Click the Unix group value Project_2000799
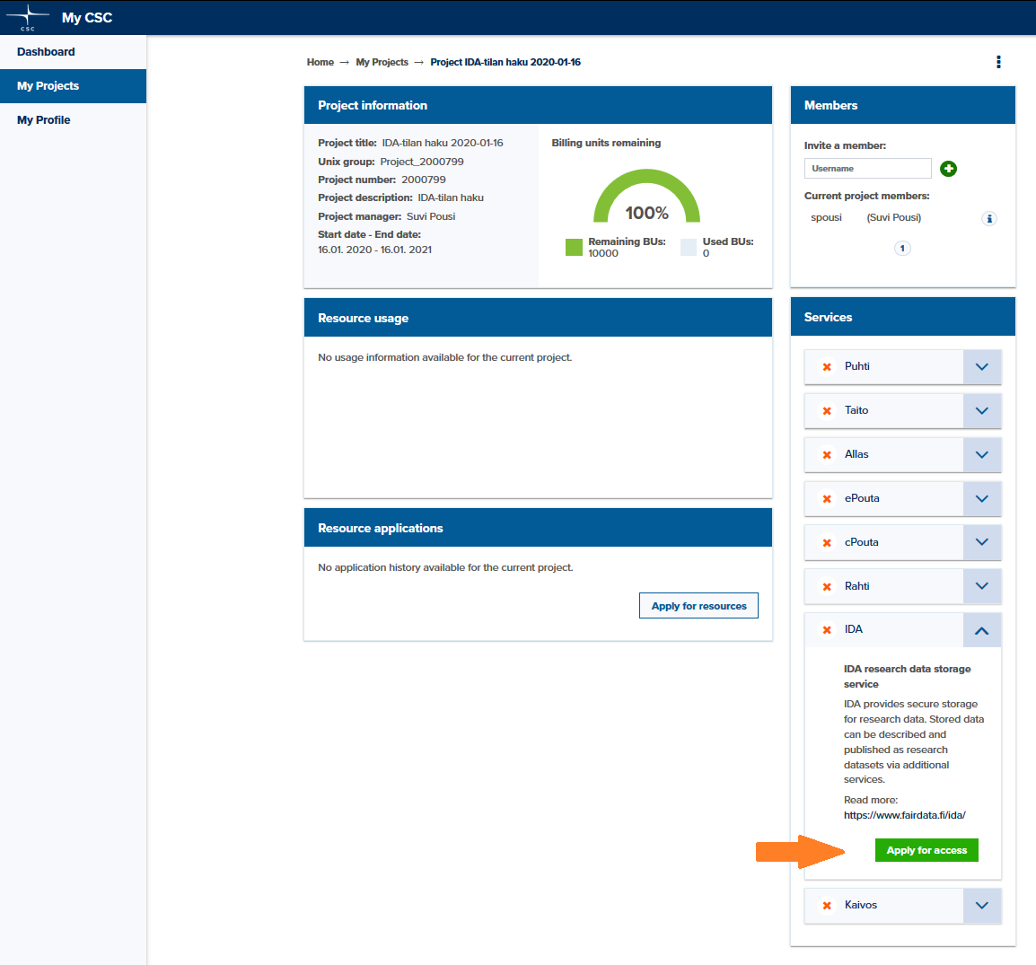 click(422, 162)
